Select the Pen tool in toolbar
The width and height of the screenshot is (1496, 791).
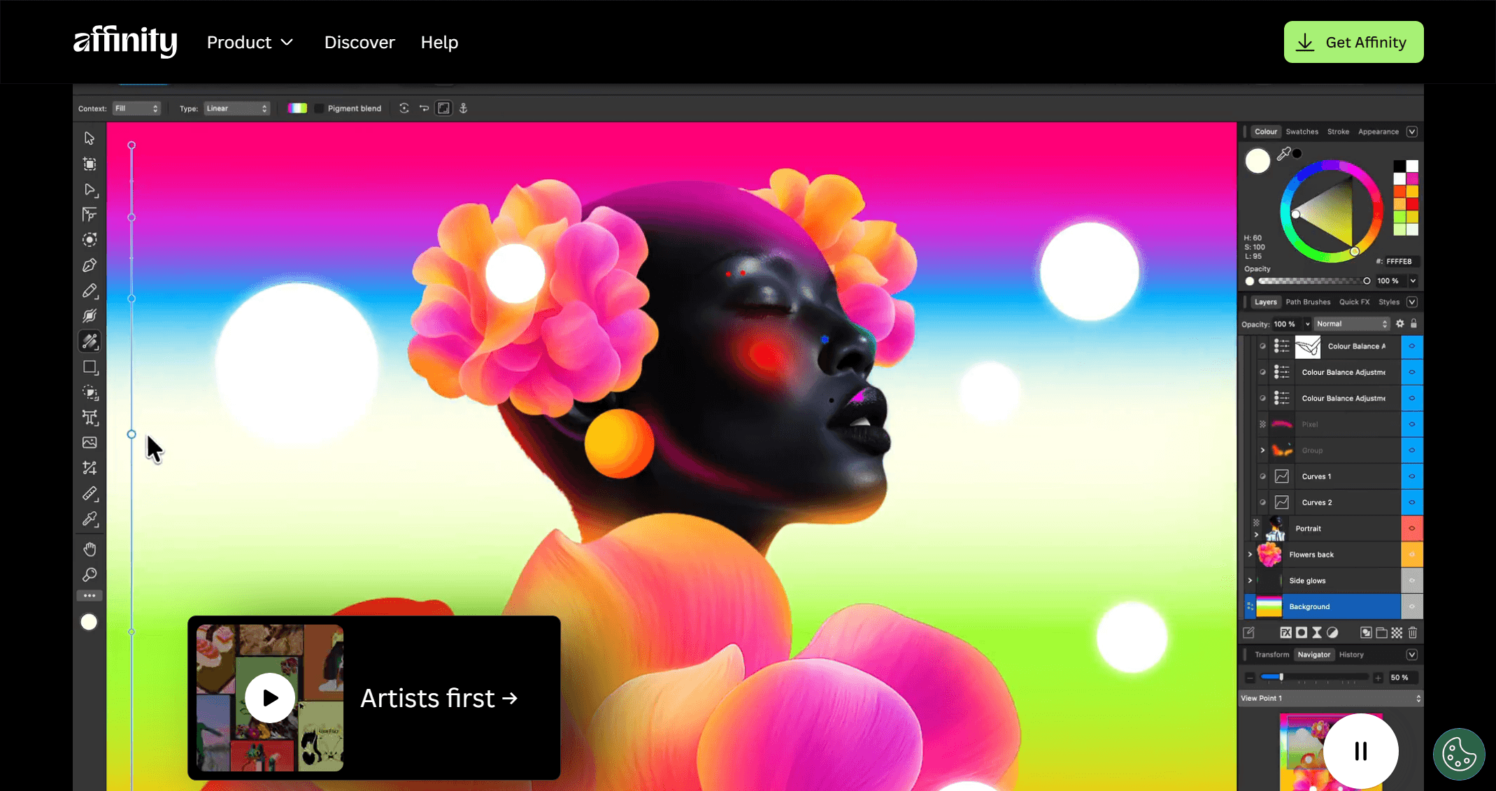pyautogui.click(x=90, y=265)
